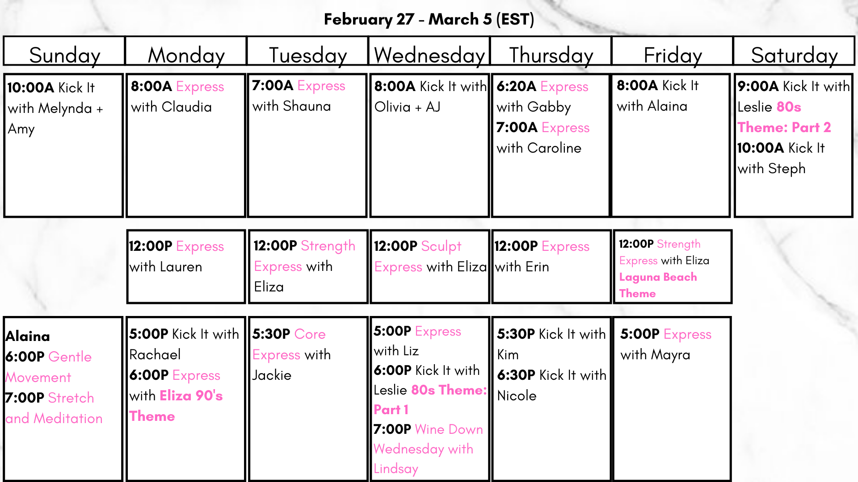Select Friday 5:00P Express with Mayra
Viewport: 858px width, 482px height.
pos(665,344)
